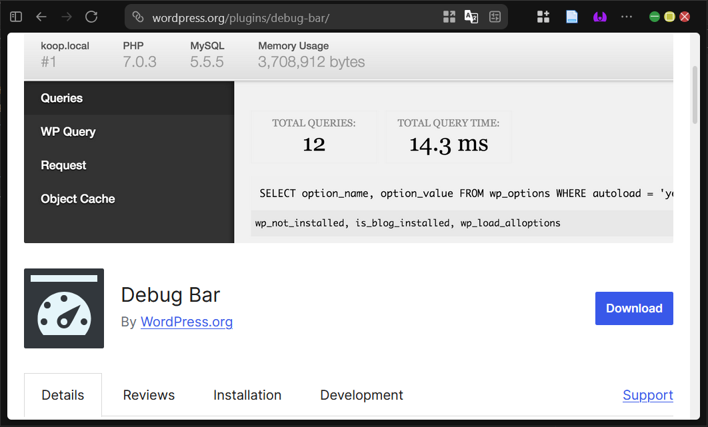
Task: Select Request in the debug sidebar
Action: 129,165
